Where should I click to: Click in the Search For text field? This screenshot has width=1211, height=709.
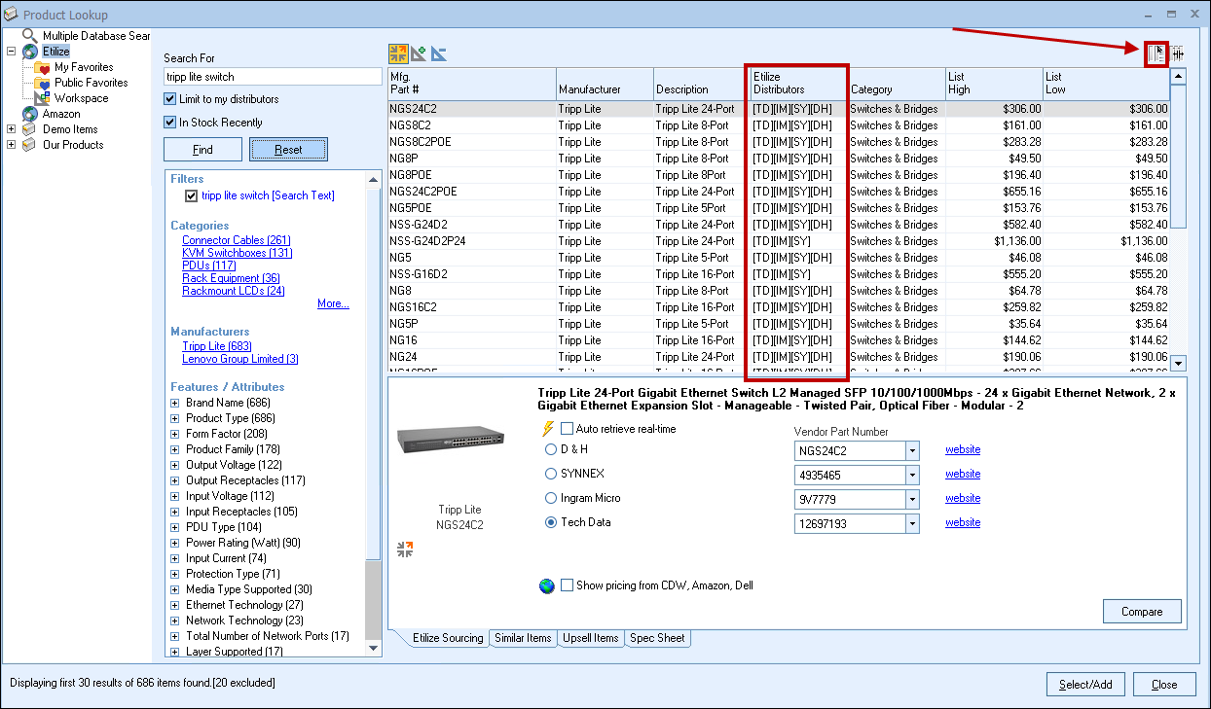273,76
